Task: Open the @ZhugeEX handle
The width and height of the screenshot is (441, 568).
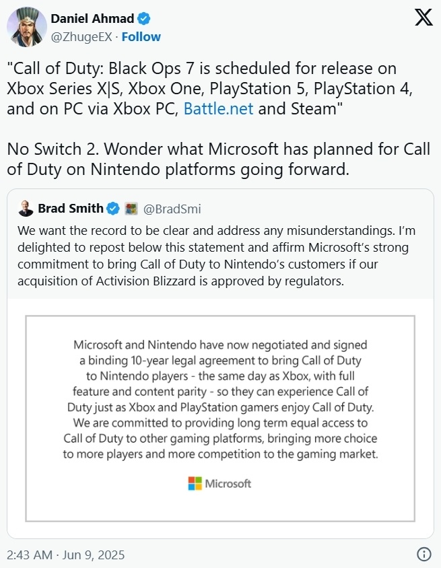Action: 81,37
